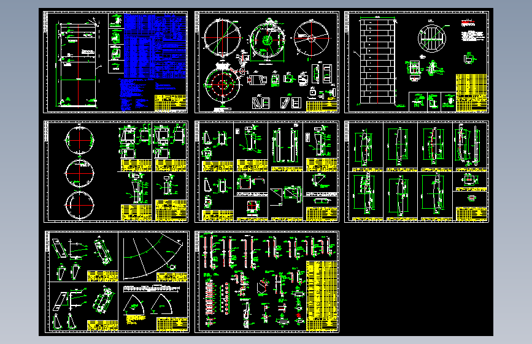Select the sheet with brick-pattern shell development

click(417, 62)
